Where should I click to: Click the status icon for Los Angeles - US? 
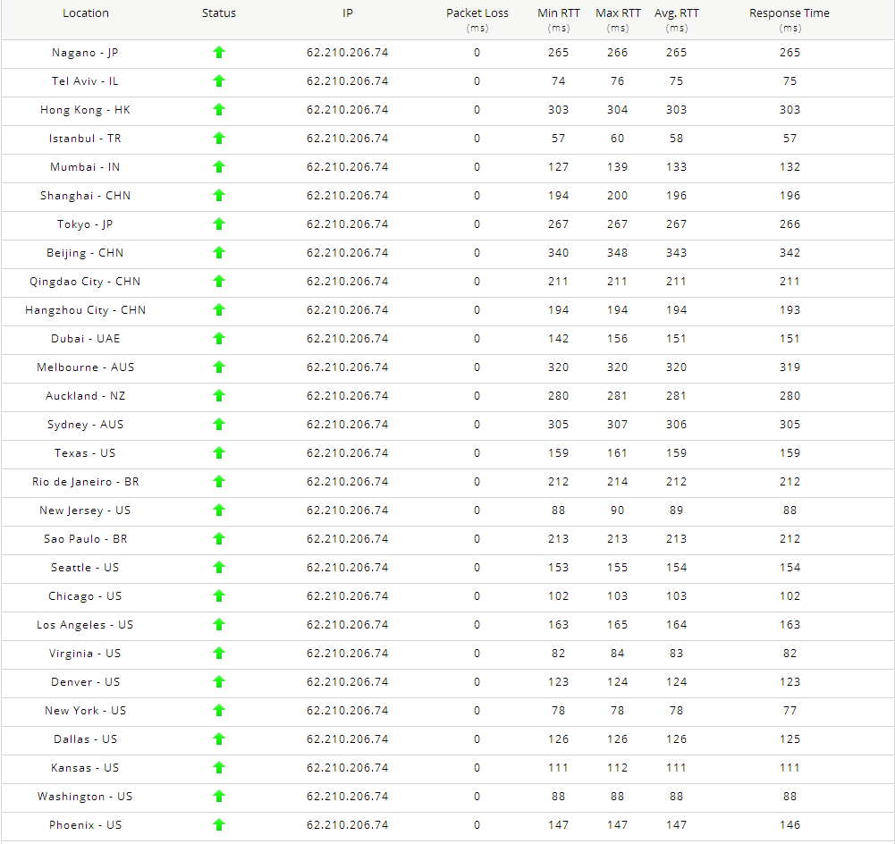pyautogui.click(x=219, y=625)
